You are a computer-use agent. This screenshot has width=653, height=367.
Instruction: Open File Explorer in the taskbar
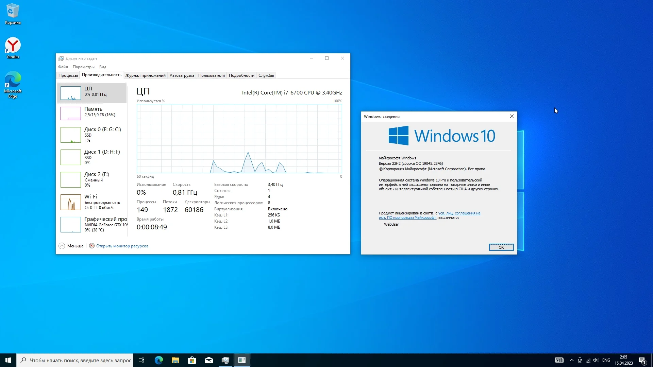point(175,360)
